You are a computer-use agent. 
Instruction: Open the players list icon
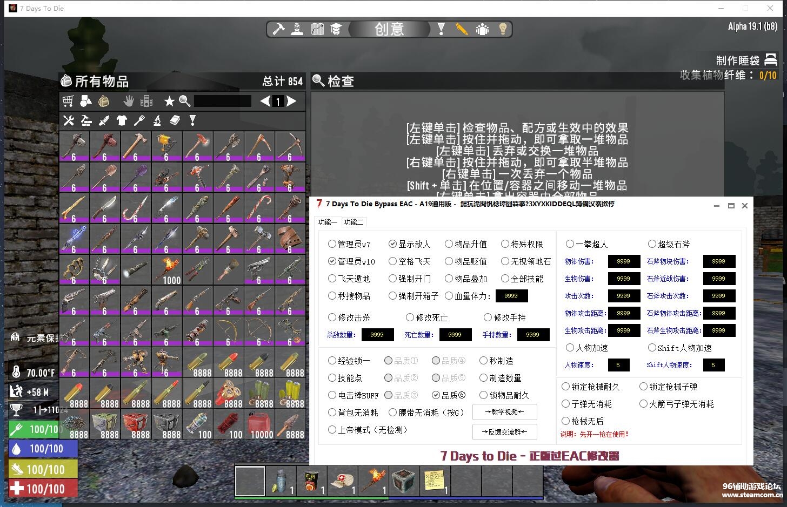click(x=482, y=29)
